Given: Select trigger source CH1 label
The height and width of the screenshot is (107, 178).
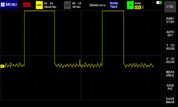Looking at the screenshot, I should point(138,7).
